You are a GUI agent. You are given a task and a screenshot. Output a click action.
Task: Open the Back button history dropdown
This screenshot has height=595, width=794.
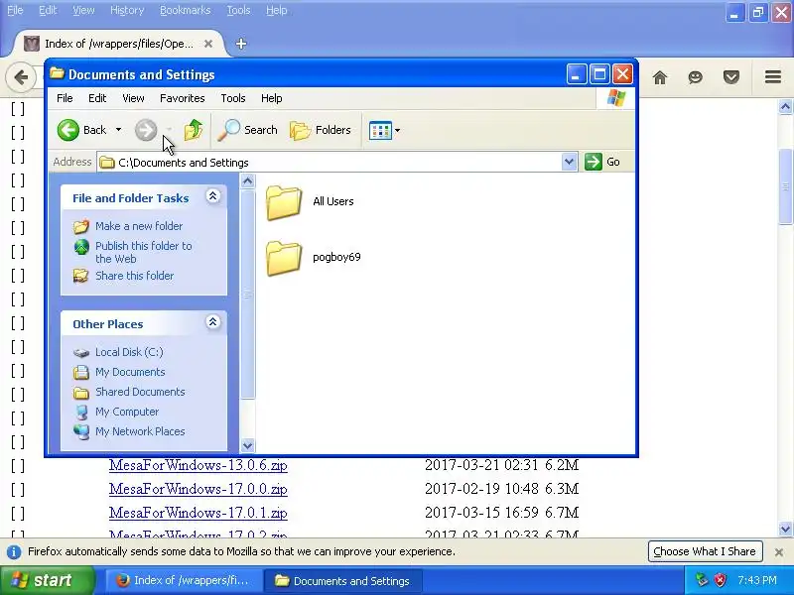pos(118,130)
